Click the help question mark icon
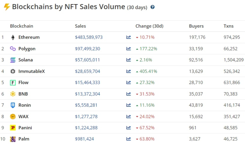This screenshot has height=144, width=245. pyautogui.click(x=152, y=7)
